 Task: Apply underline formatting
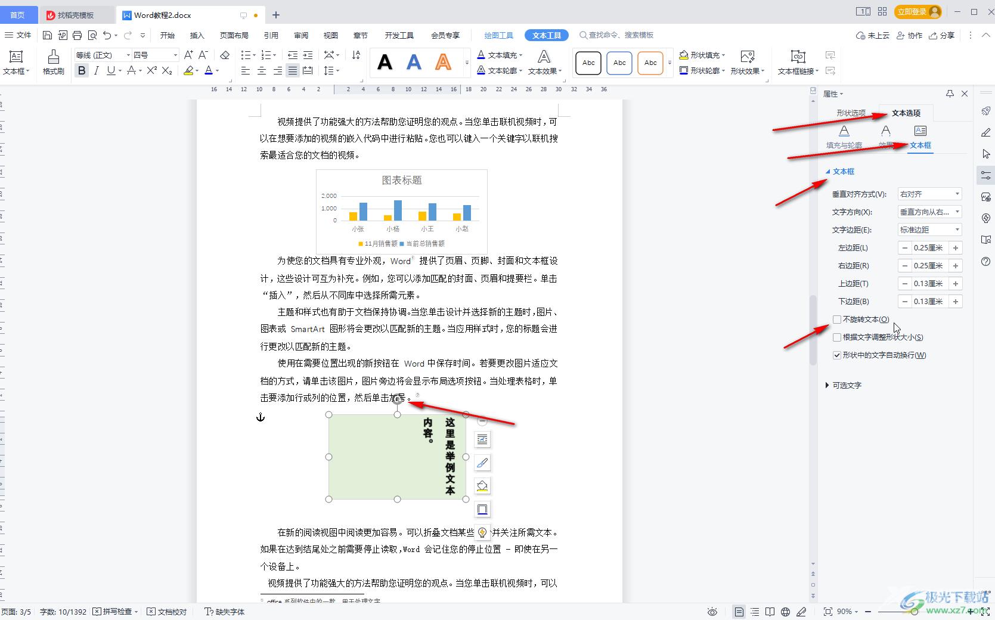111,71
